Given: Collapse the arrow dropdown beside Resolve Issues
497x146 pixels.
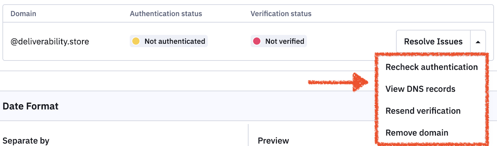Looking at the screenshot, I should [x=478, y=42].
